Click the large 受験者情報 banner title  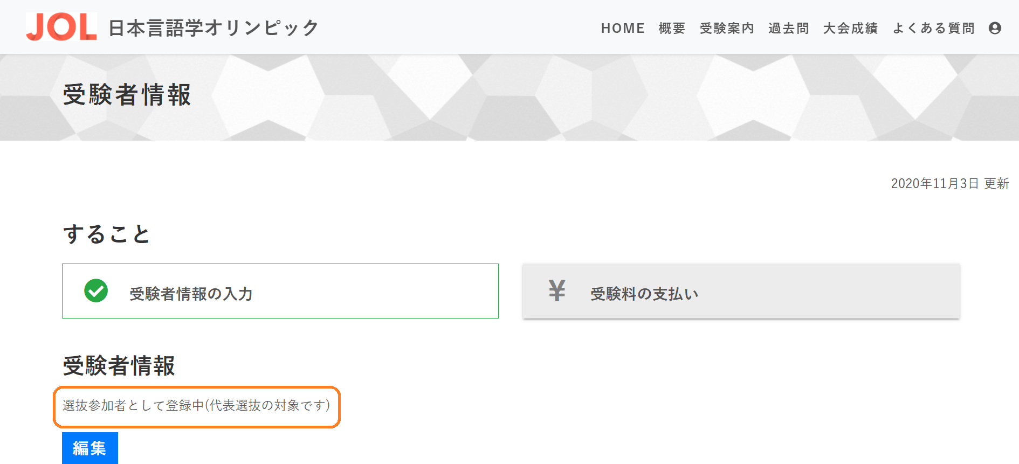click(x=127, y=95)
